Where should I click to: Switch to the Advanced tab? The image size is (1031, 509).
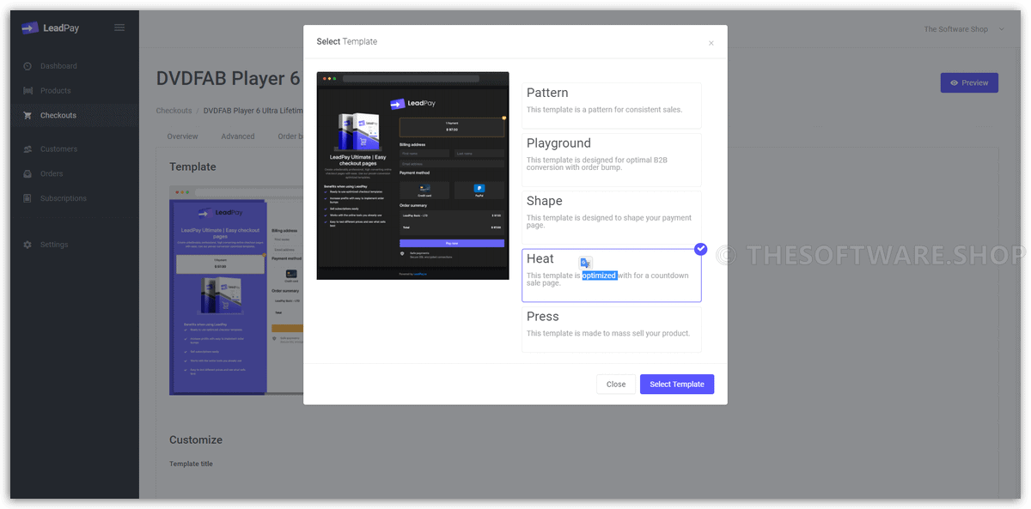click(238, 136)
